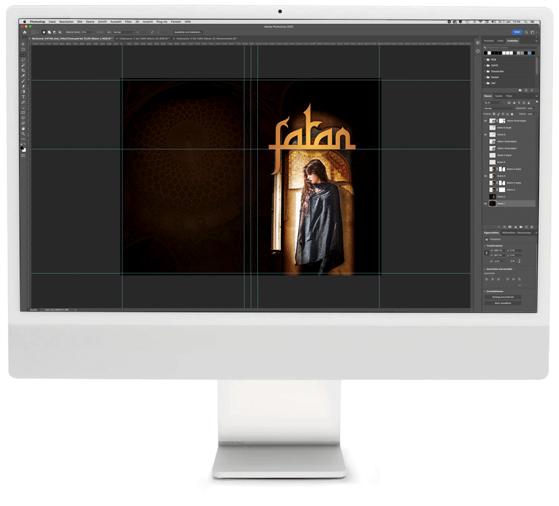
Task: Open the search magnifier icon top right
Action: pos(527,32)
